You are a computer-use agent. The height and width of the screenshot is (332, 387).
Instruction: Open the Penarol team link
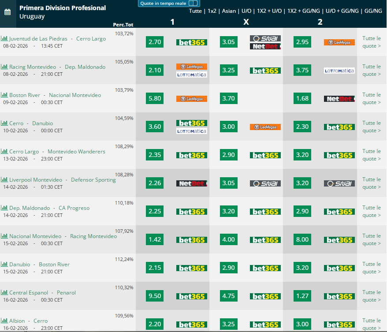pos(66,292)
